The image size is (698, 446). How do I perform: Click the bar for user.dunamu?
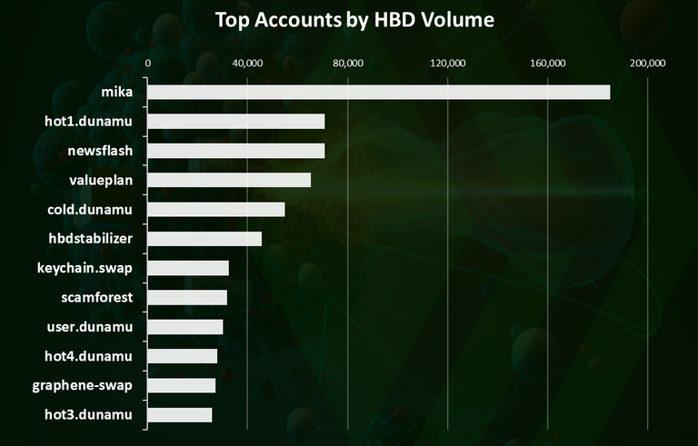[185, 327]
